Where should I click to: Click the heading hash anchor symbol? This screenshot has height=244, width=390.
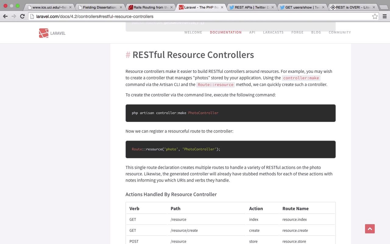pos(128,55)
